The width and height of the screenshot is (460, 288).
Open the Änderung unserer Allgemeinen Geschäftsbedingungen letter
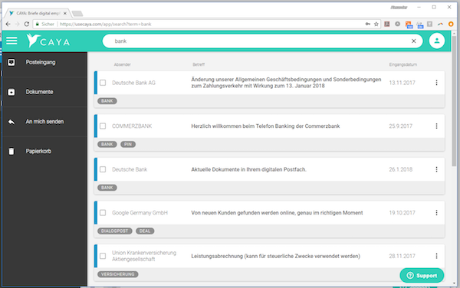[x=286, y=83]
